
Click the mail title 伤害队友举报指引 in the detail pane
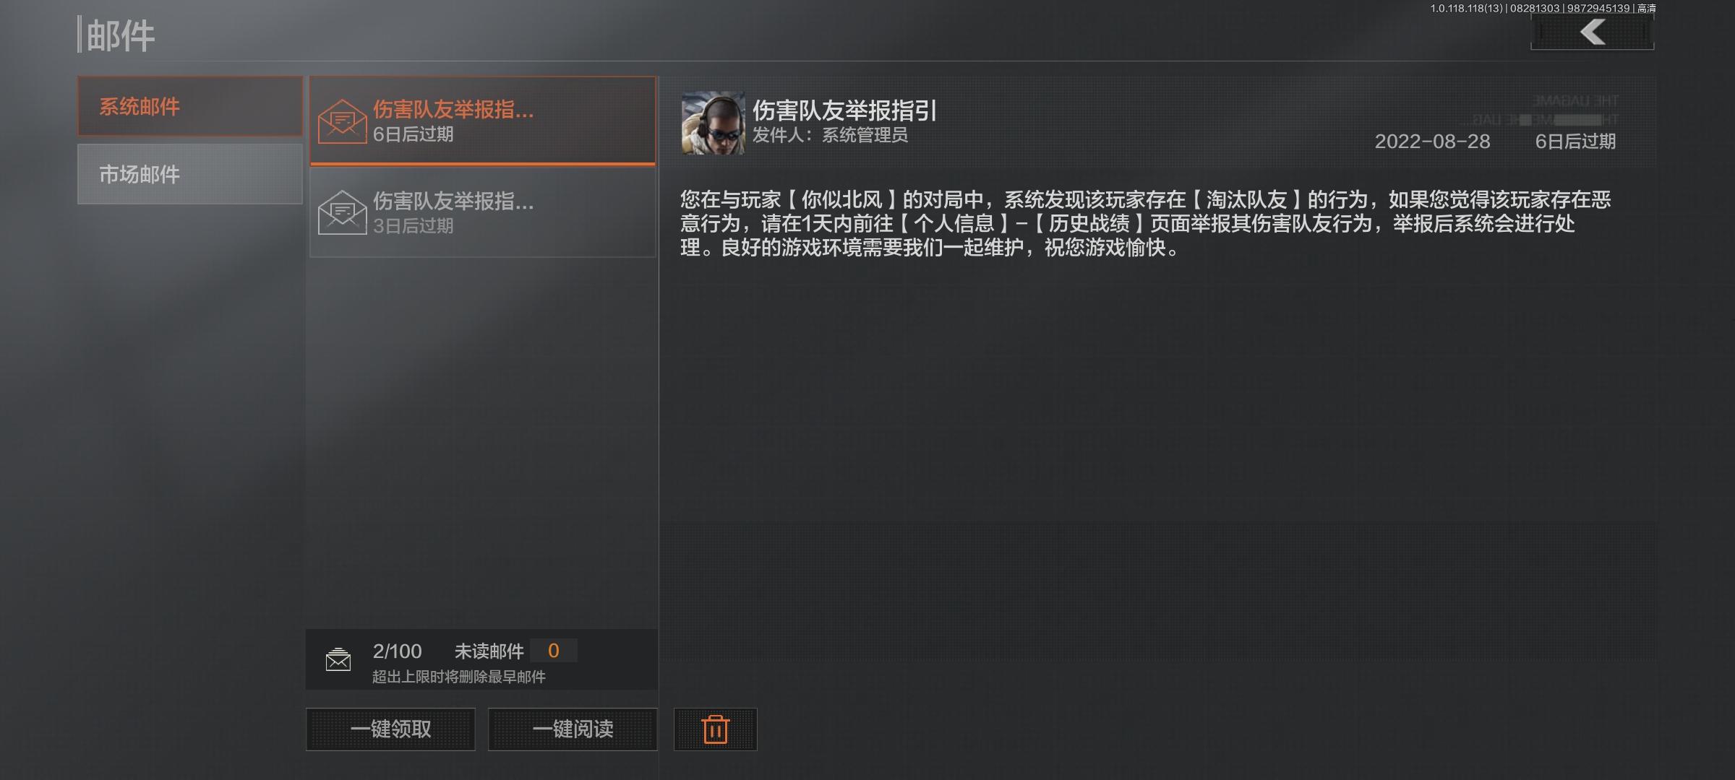tap(844, 110)
